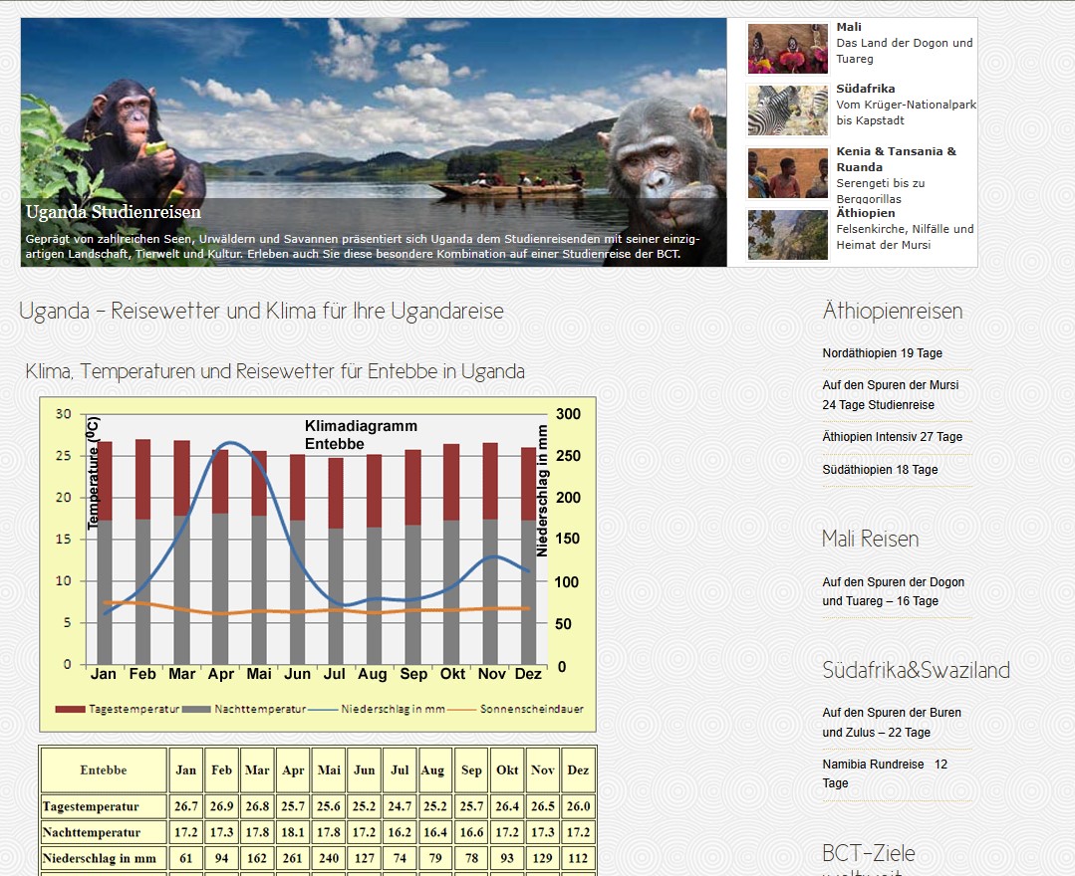Open the Südafrika zebra thumbnail
The height and width of the screenshot is (876, 1075).
(x=787, y=110)
